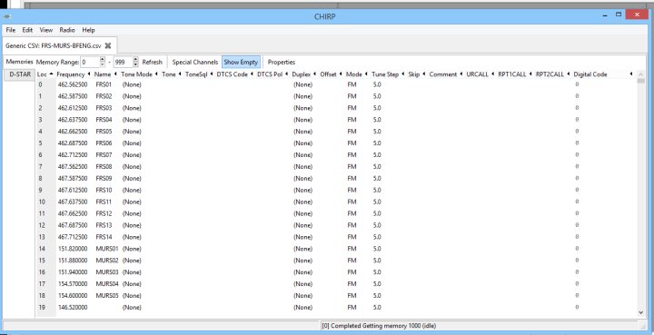
Task: Sort by the ToneSql column header
Action: click(199, 74)
